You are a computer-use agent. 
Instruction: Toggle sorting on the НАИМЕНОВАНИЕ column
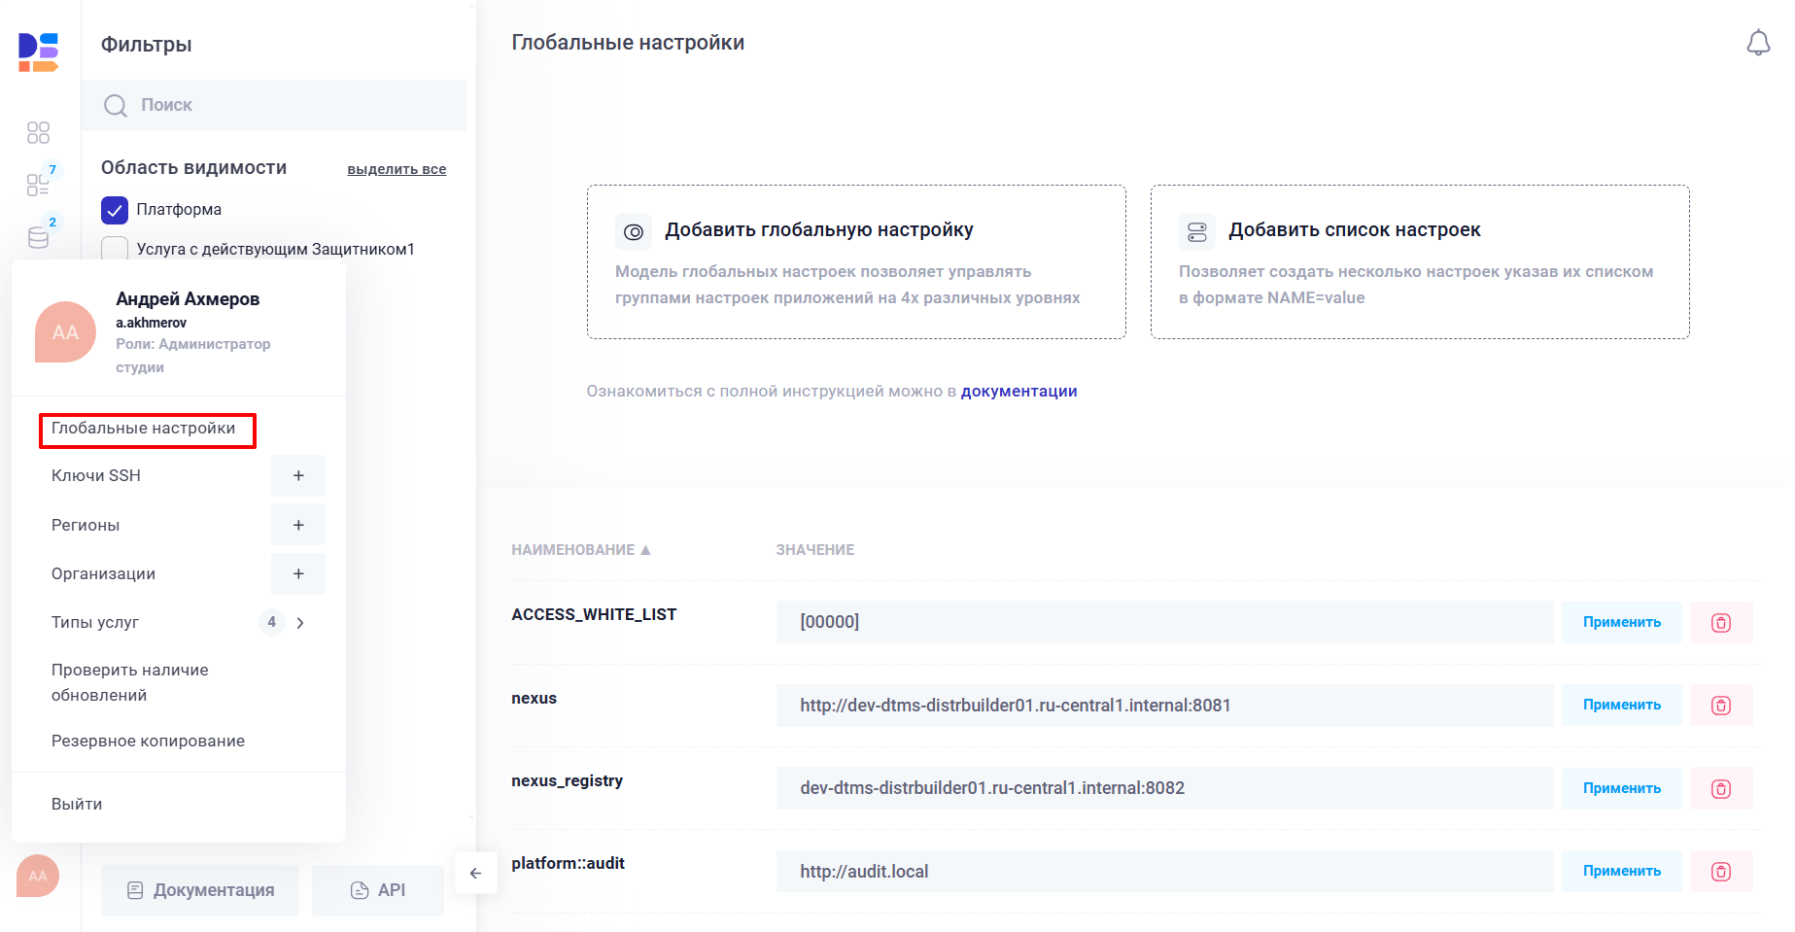pos(580,549)
